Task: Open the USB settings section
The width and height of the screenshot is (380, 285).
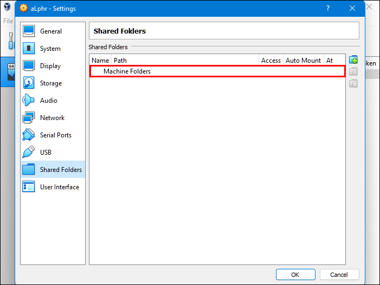Action: [46, 153]
